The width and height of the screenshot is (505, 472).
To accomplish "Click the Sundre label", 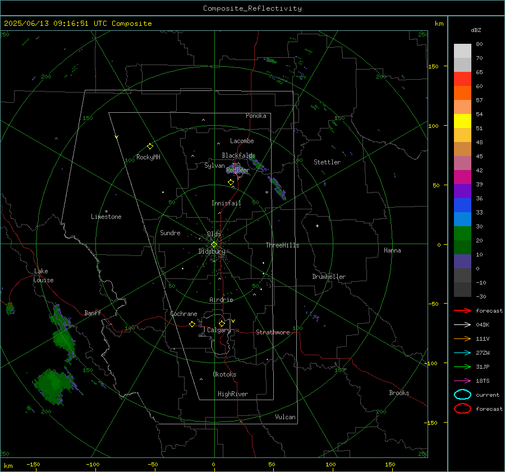I will [170, 232].
